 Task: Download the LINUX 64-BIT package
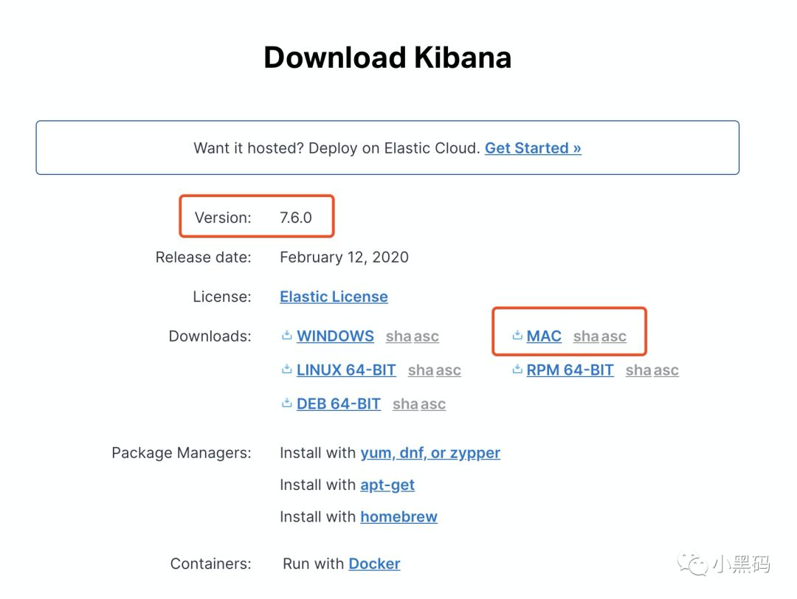coord(346,370)
